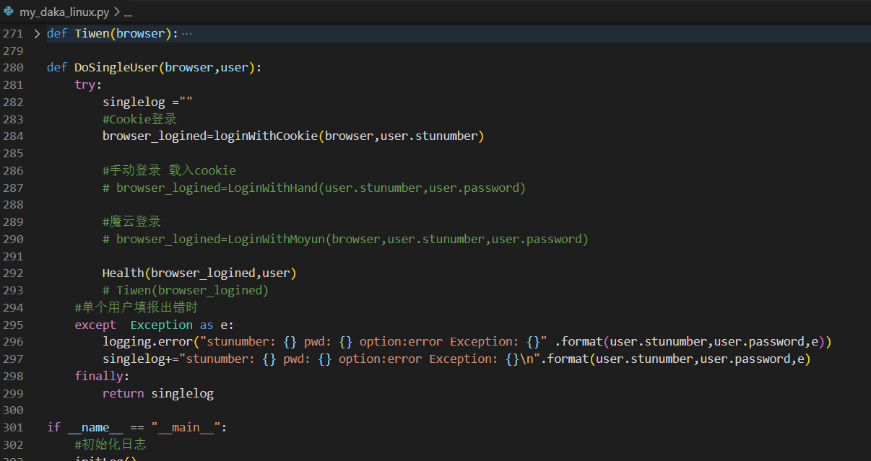
Task: Click the folded code ellipsis after Tiwen(browser):
Action: click(x=187, y=33)
